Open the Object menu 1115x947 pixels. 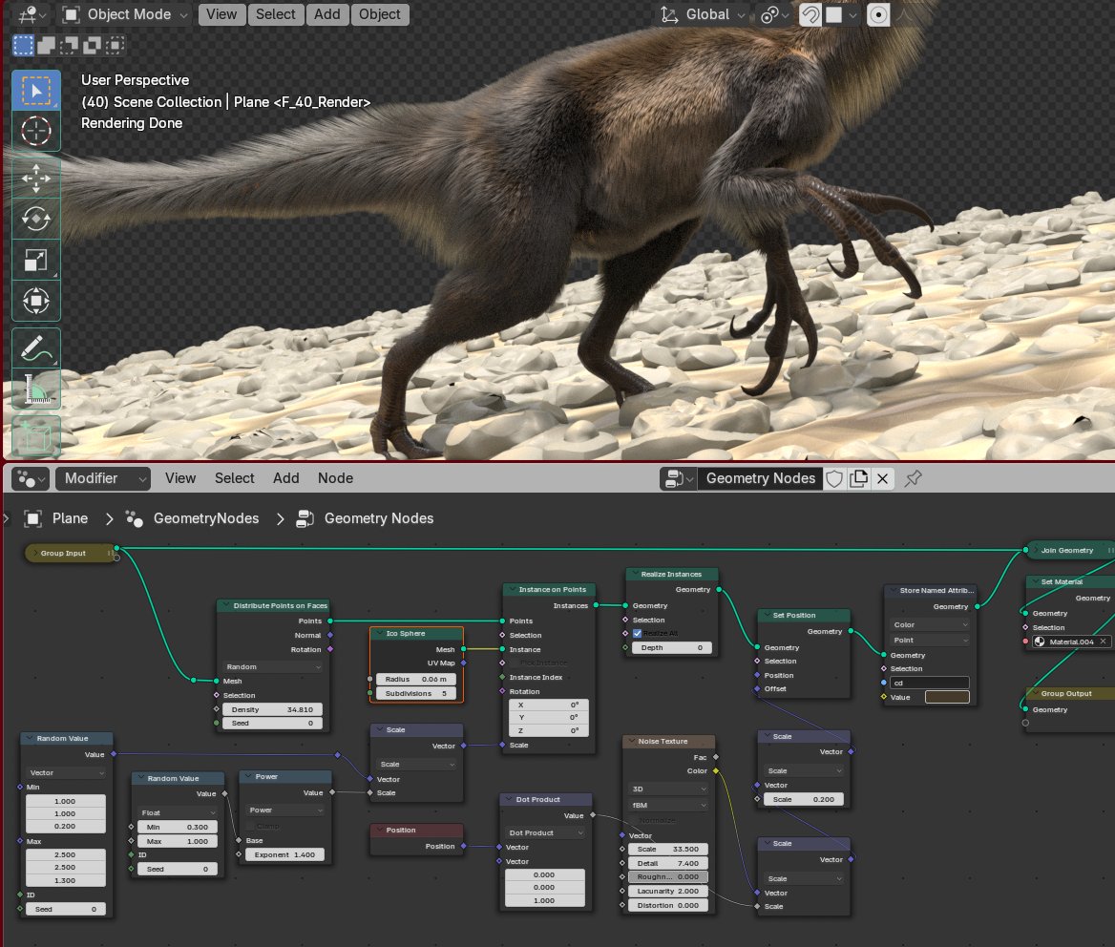click(380, 14)
